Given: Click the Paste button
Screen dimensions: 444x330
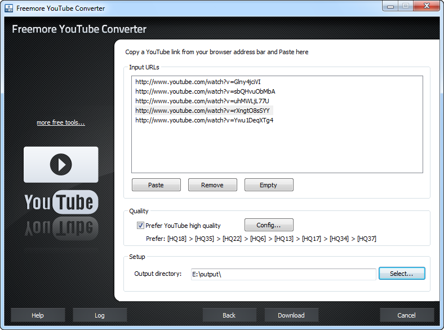Looking at the screenshot, I should (156, 185).
